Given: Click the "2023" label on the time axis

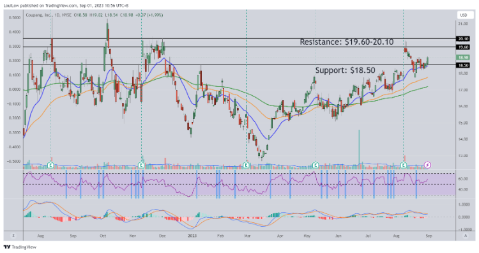Looking at the screenshot, I should [192, 236].
